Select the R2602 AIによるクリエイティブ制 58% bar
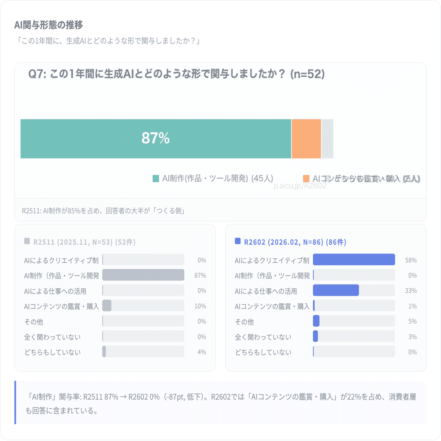This screenshot has width=441, height=441. tap(354, 260)
